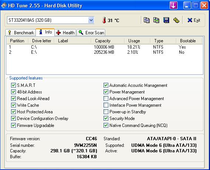The width and height of the screenshot is (210, 170).
Task: Open the options settings icon
Action: [176, 20]
